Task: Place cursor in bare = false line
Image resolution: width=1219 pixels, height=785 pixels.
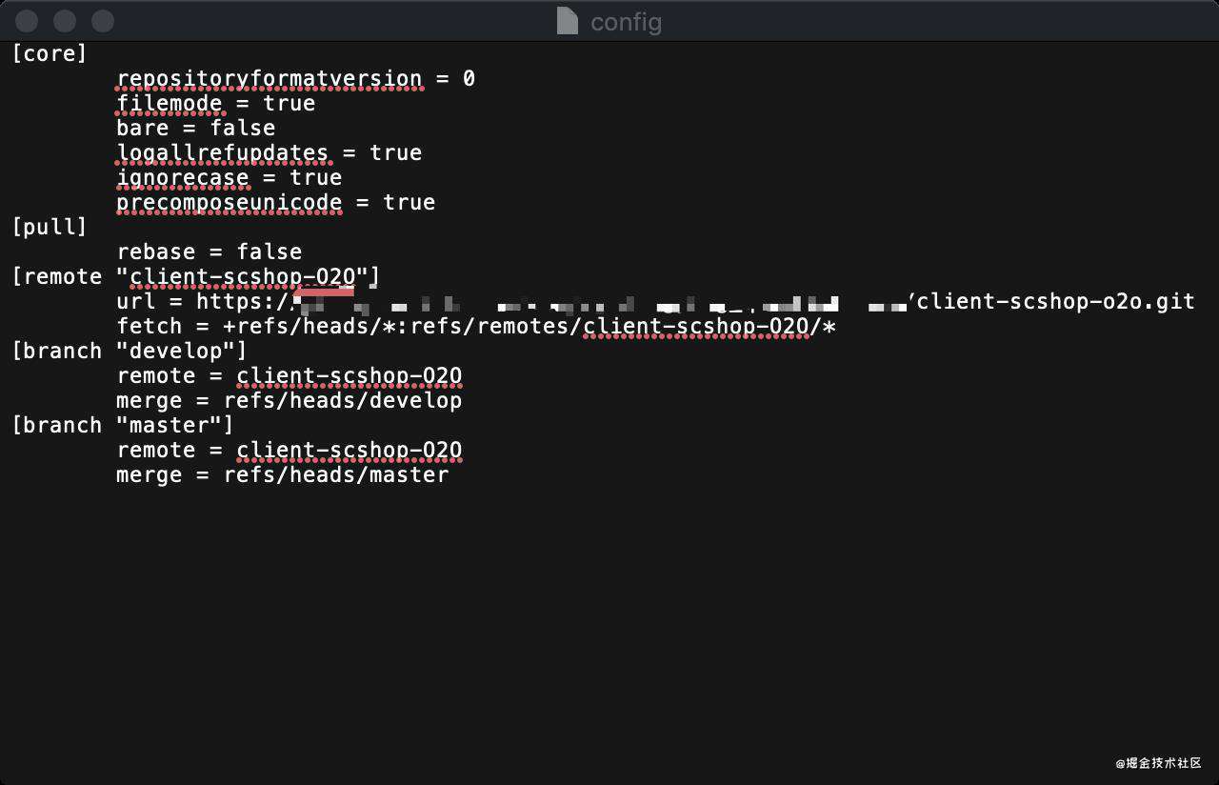Action: (196, 128)
